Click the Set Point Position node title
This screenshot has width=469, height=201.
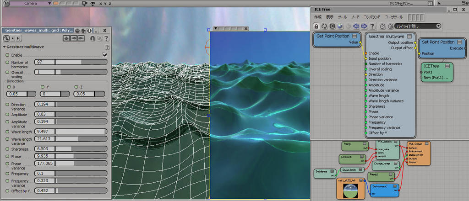438,42
